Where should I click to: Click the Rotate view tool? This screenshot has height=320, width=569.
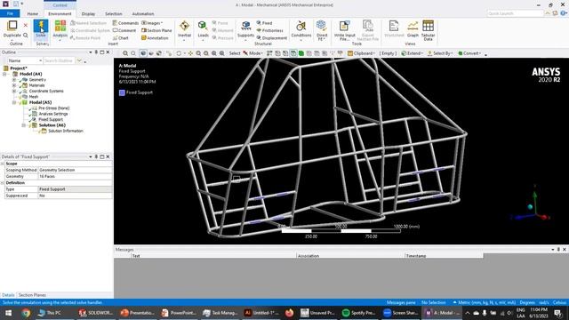pyautogui.click(x=179, y=53)
